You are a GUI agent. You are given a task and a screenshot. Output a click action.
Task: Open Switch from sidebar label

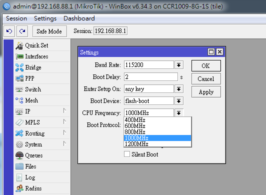pyautogui.click(x=33, y=89)
